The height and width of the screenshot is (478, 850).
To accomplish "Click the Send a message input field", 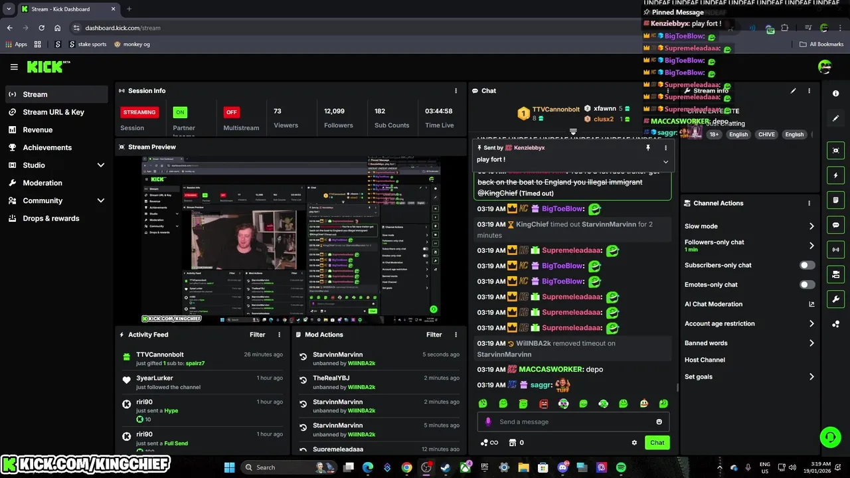I will coord(573,422).
